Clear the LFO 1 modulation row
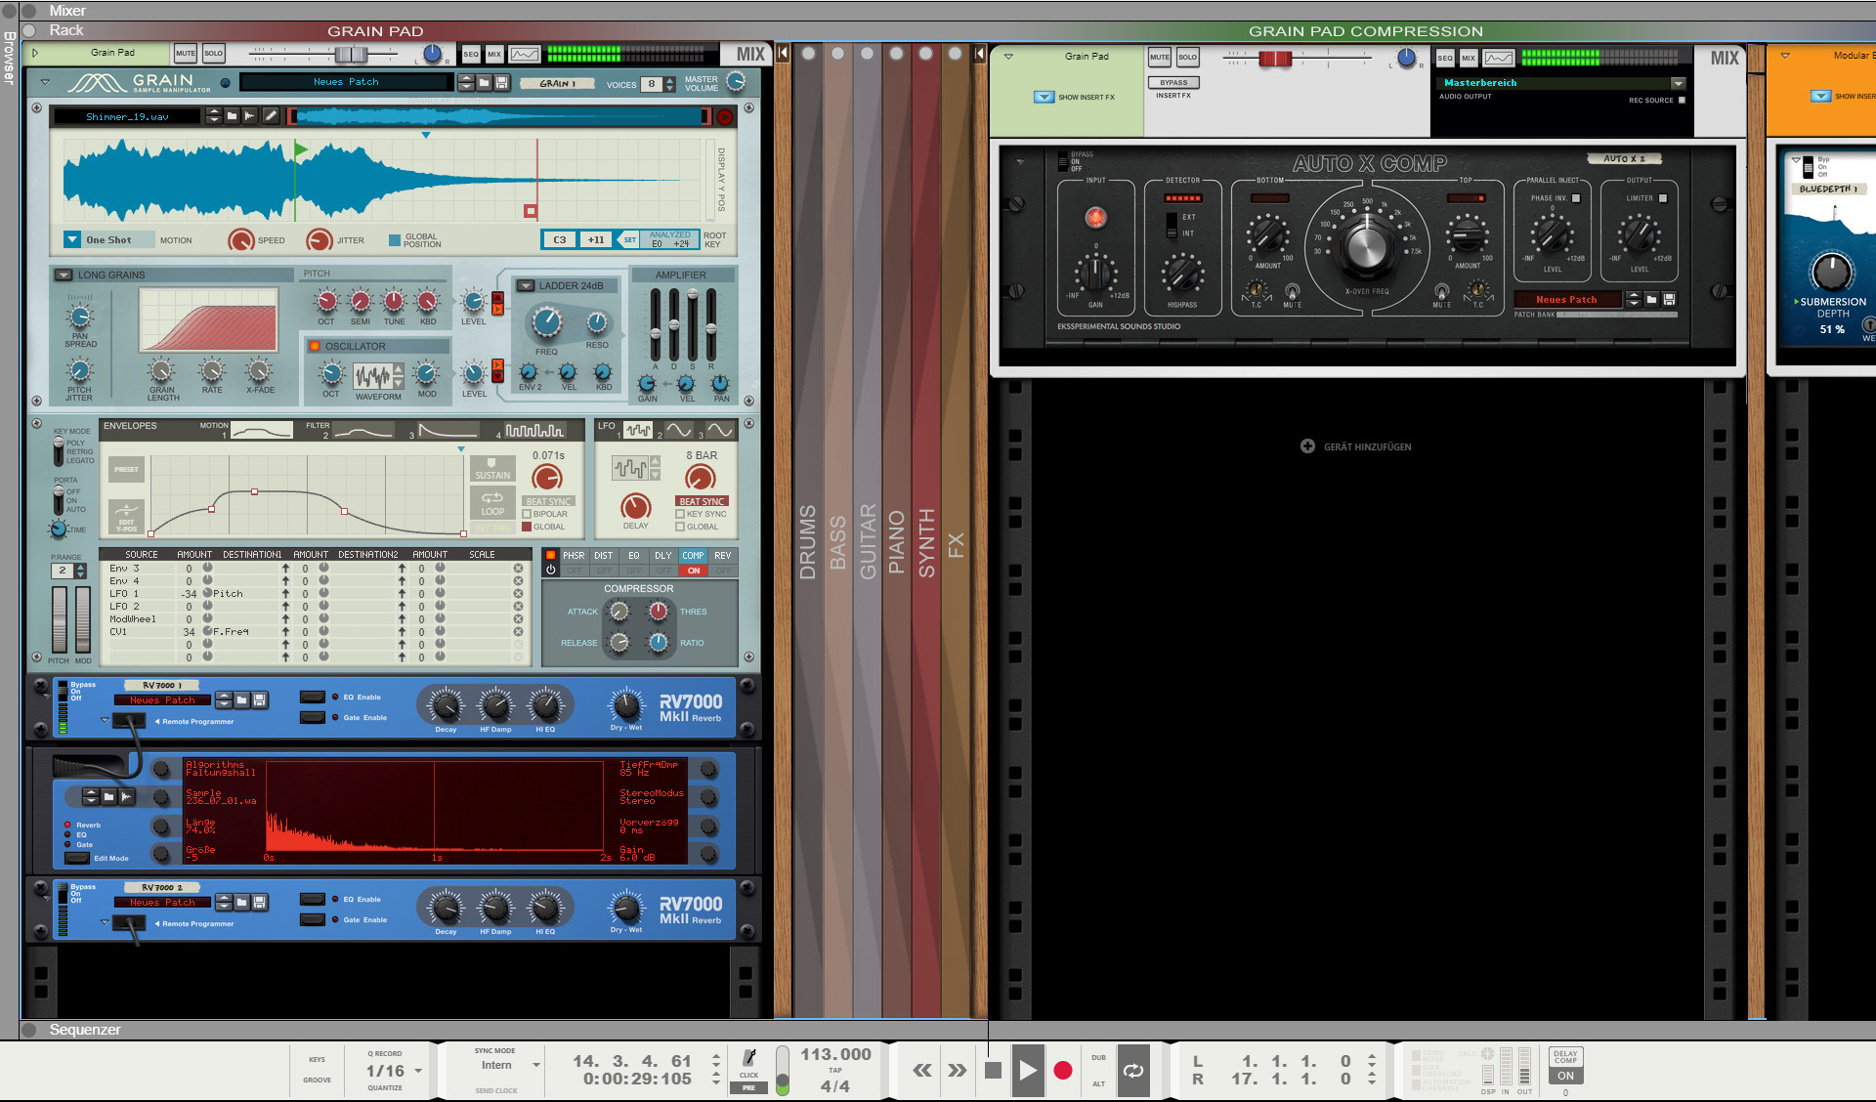 tap(518, 594)
